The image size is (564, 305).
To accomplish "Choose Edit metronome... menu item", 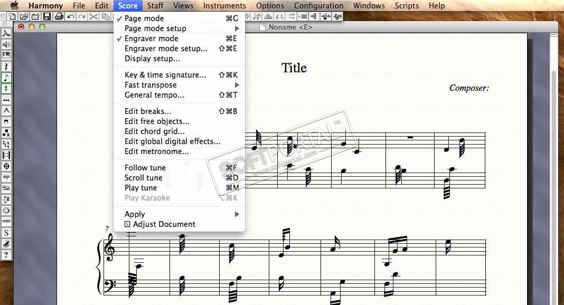I will 179,151.
